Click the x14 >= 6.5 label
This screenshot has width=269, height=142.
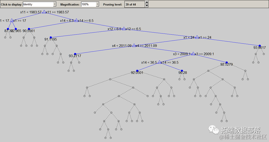pyautogui.click(x=86, y=21)
